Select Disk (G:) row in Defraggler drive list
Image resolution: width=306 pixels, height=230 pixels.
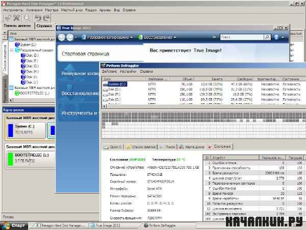[203, 100]
